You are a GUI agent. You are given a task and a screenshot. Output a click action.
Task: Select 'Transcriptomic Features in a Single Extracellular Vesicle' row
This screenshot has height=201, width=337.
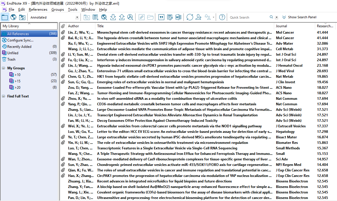tap(198, 148)
